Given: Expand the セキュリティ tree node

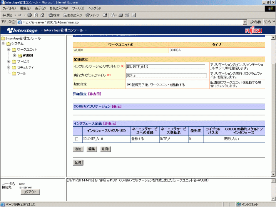Looking at the screenshot, I should point(9,67).
